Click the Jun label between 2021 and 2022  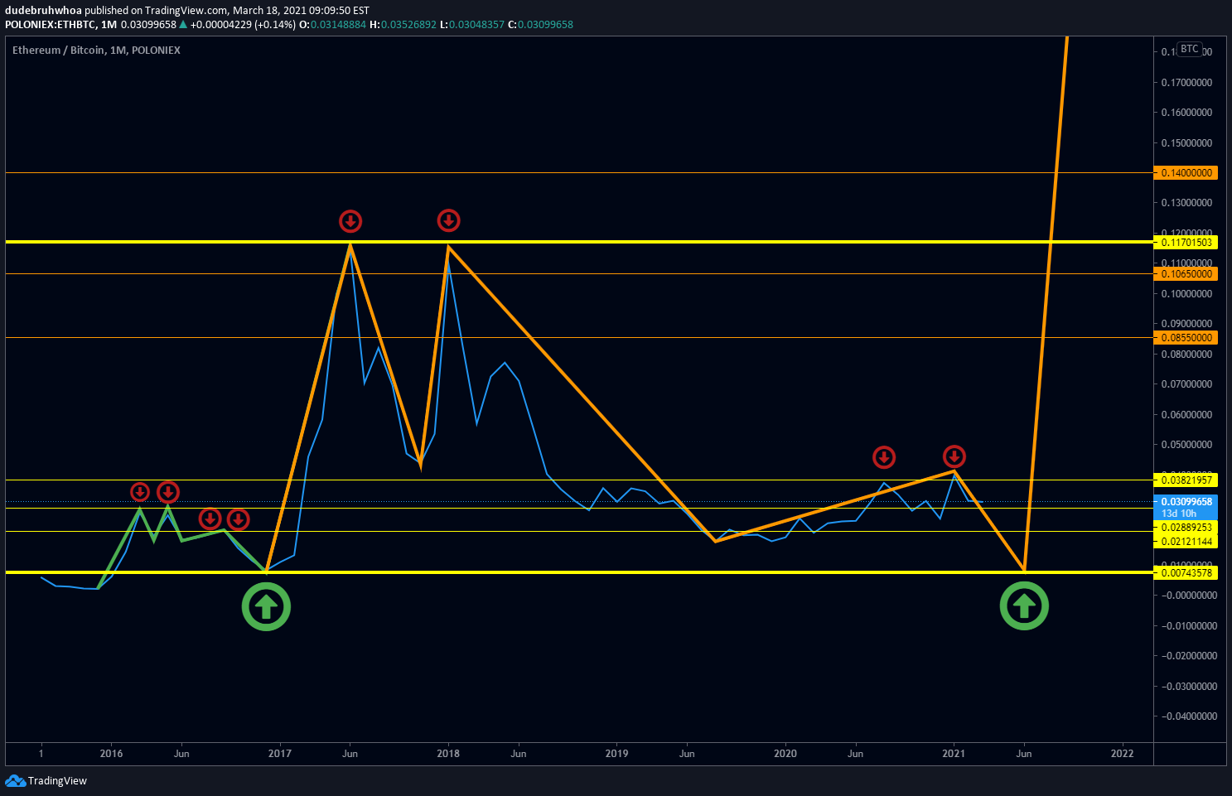tap(1024, 754)
